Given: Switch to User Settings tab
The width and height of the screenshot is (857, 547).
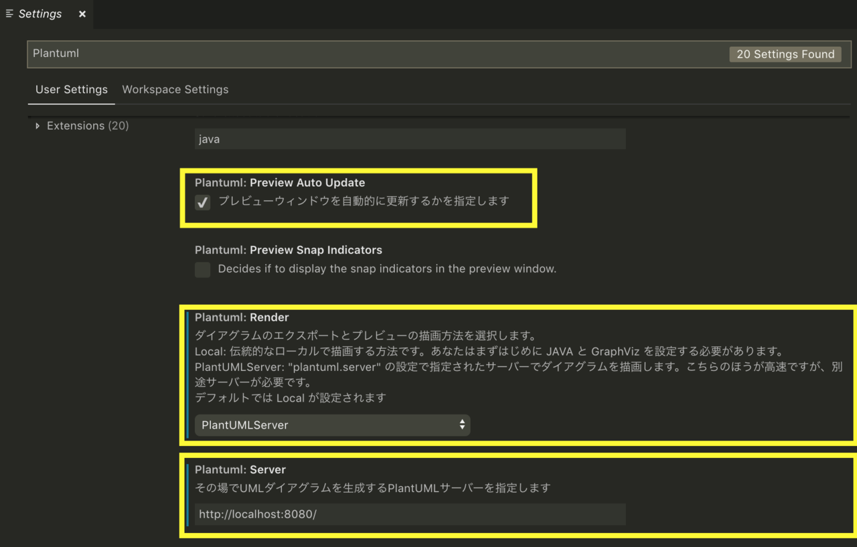Looking at the screenshot, I should tap(72, 90).
